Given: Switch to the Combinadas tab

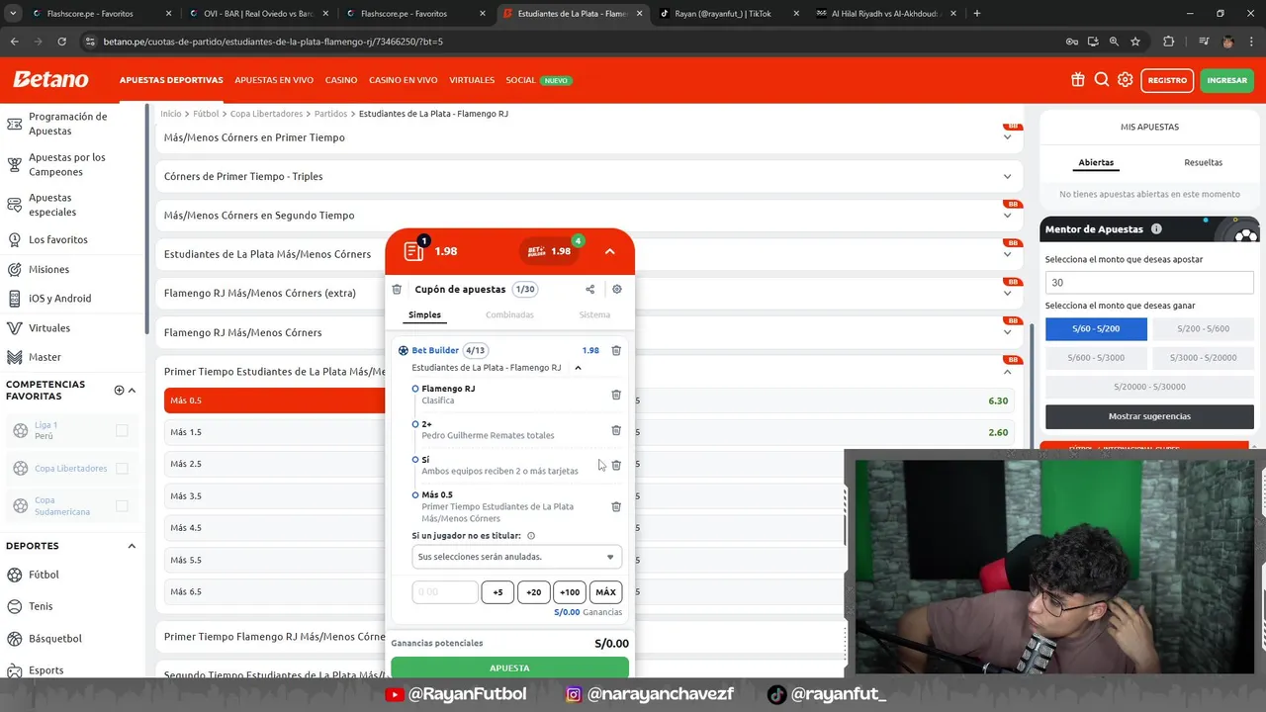Looking at the screenshot, I should pos(509,314).
